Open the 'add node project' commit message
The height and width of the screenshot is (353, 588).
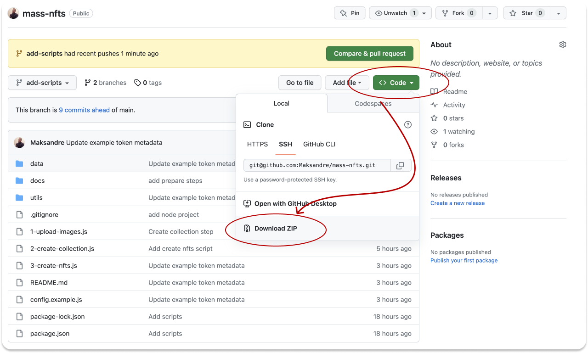174,215
